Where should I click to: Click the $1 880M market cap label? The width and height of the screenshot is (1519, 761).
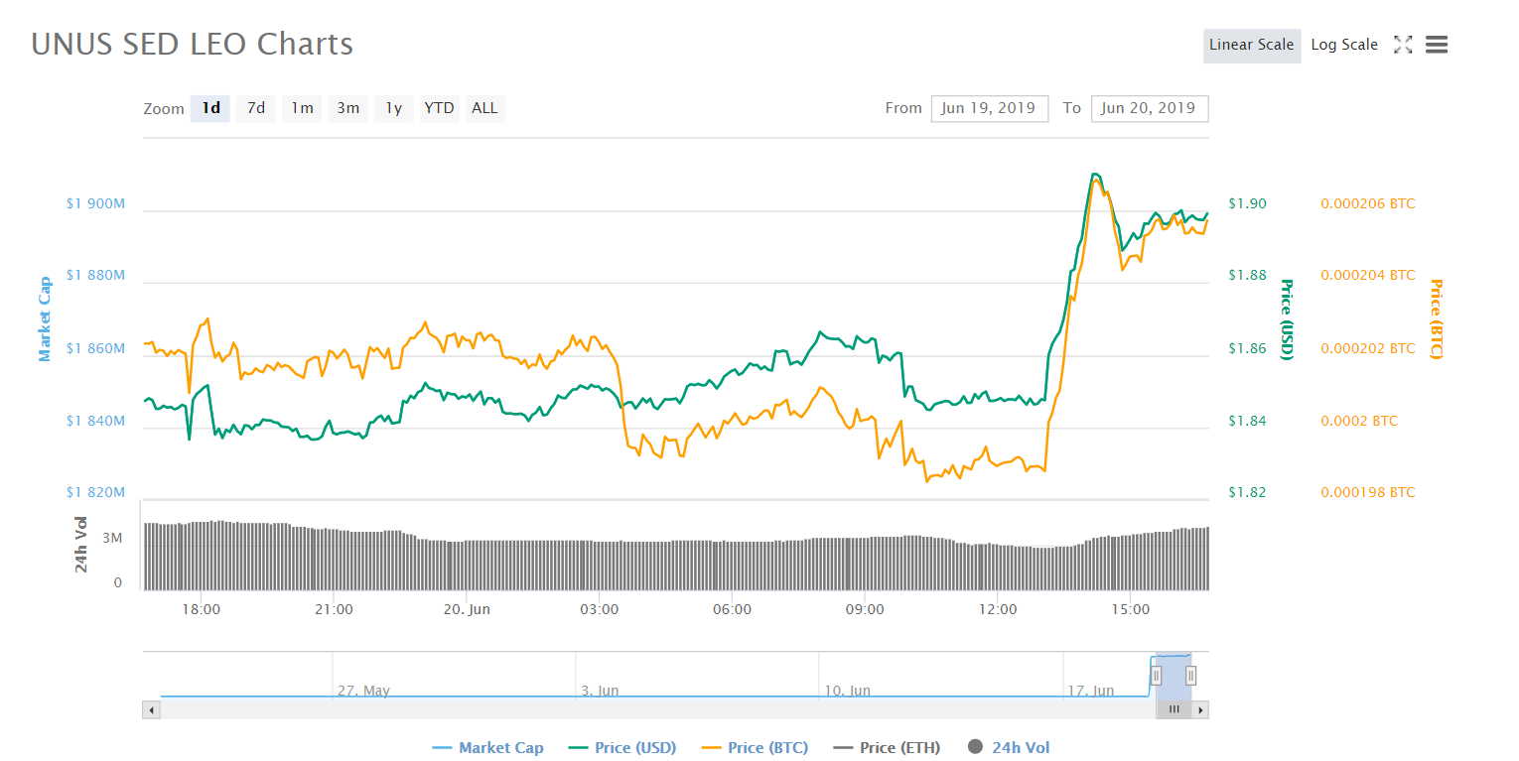click(x=95, y=275)
